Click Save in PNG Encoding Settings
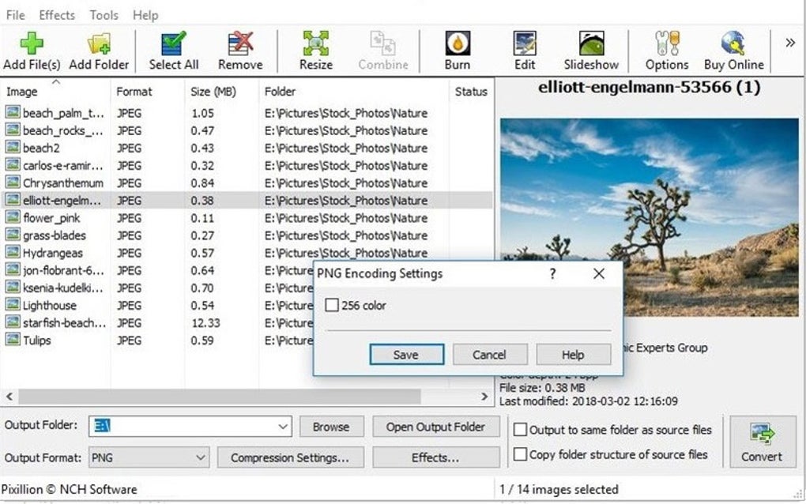This screenshot has width=806, height=504. coord(407,355)
